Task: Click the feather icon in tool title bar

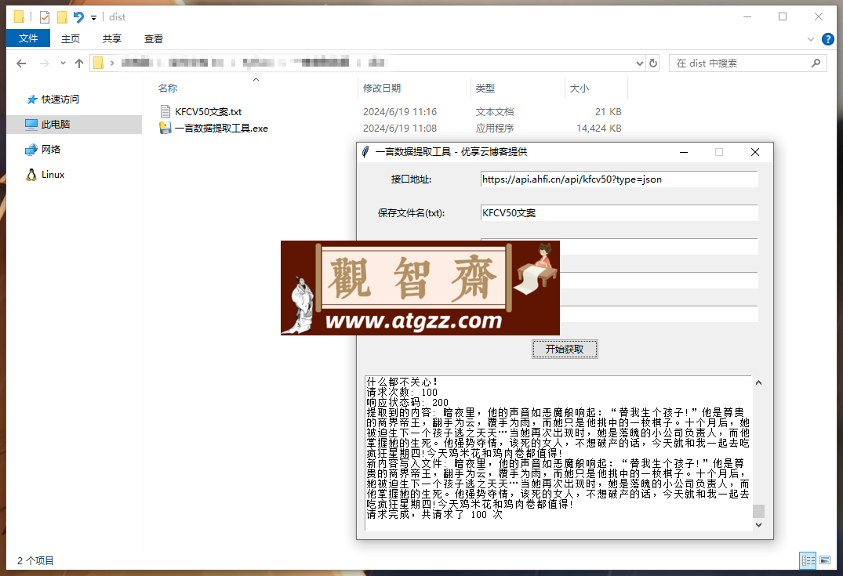Action: pos(365,152)
